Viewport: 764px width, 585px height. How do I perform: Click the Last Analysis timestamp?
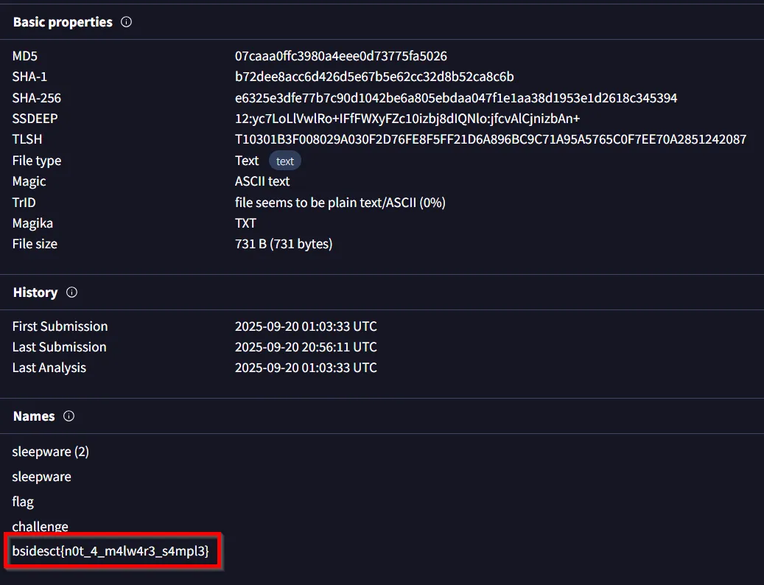(305, 368)
